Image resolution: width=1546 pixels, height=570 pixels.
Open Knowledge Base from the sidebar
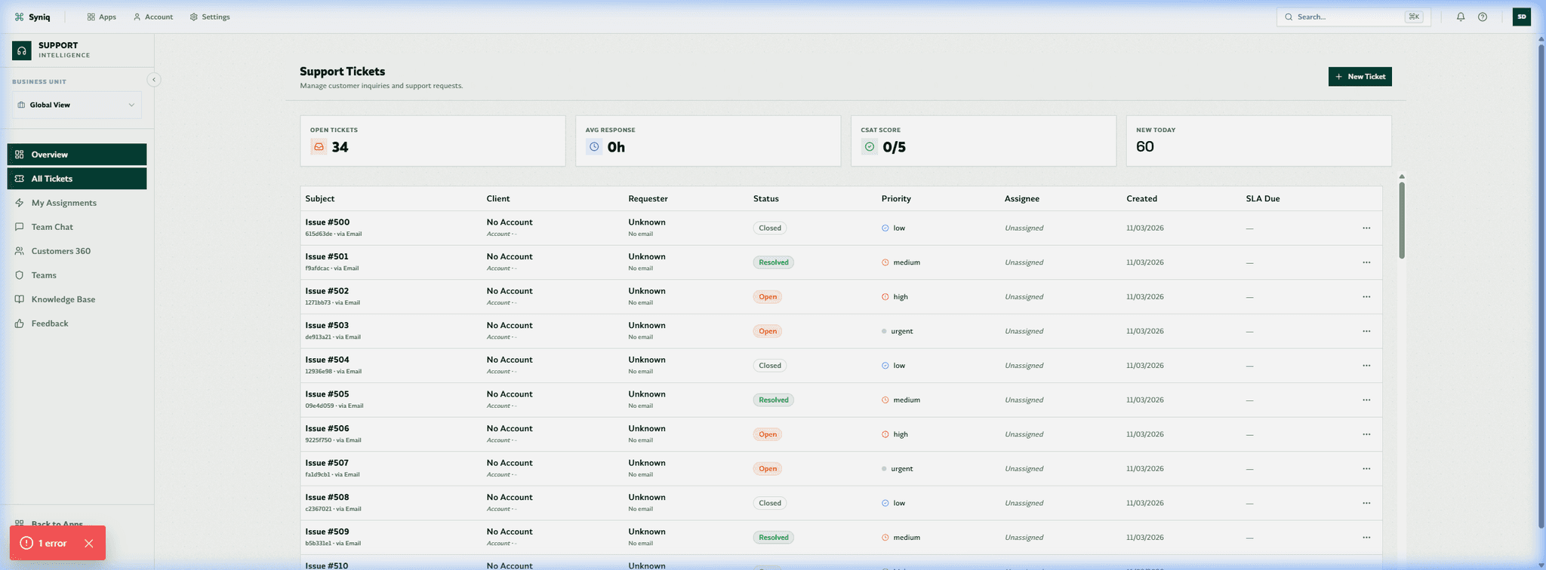click(x=63, y=299)
